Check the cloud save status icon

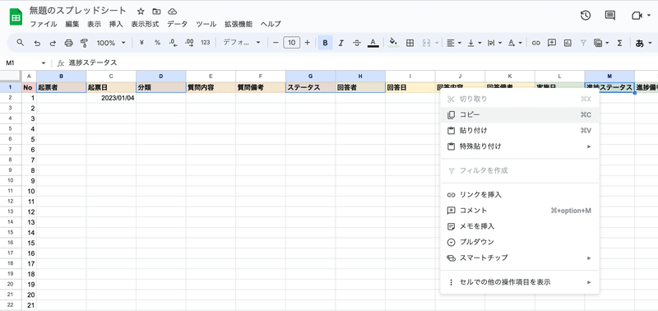tap(172, 12)
